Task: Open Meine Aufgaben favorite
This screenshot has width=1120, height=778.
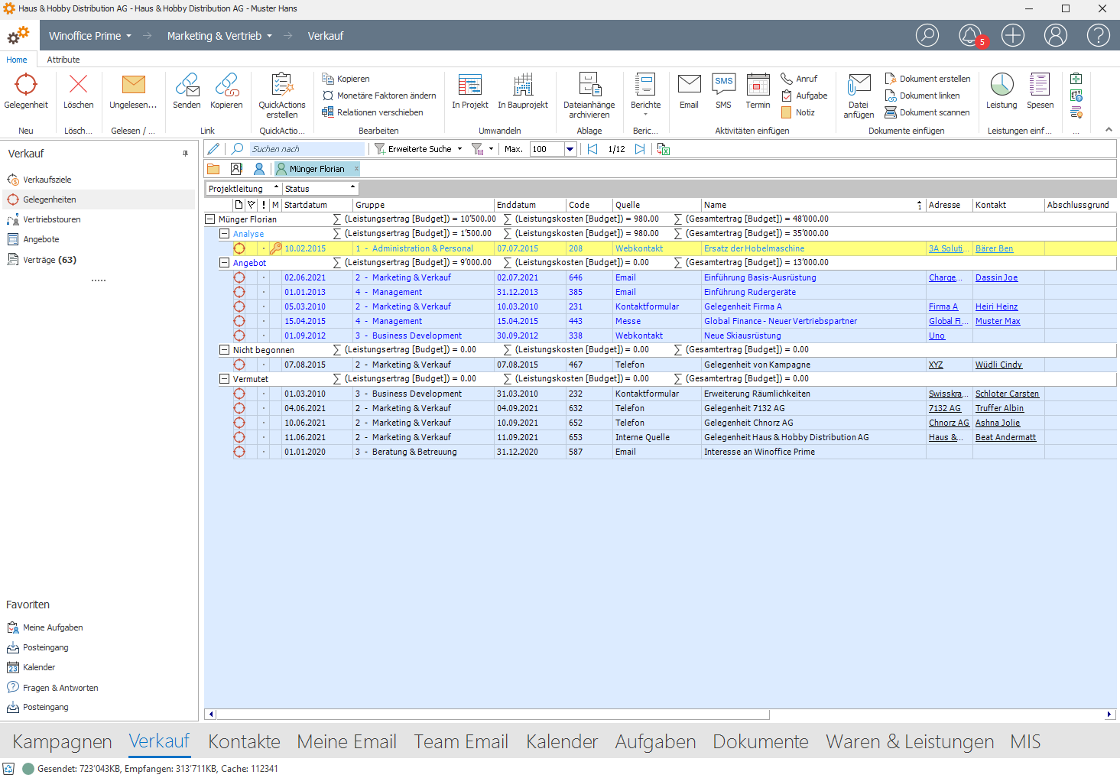Action: (x=53, y=627)
